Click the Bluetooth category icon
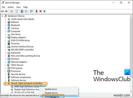The width and height of the screenshot is (133, 98). pos(9,25)
